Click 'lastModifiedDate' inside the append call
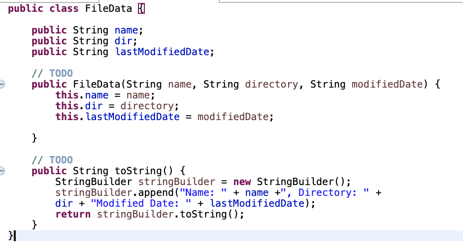463x251 pixels. coord(257,204)
